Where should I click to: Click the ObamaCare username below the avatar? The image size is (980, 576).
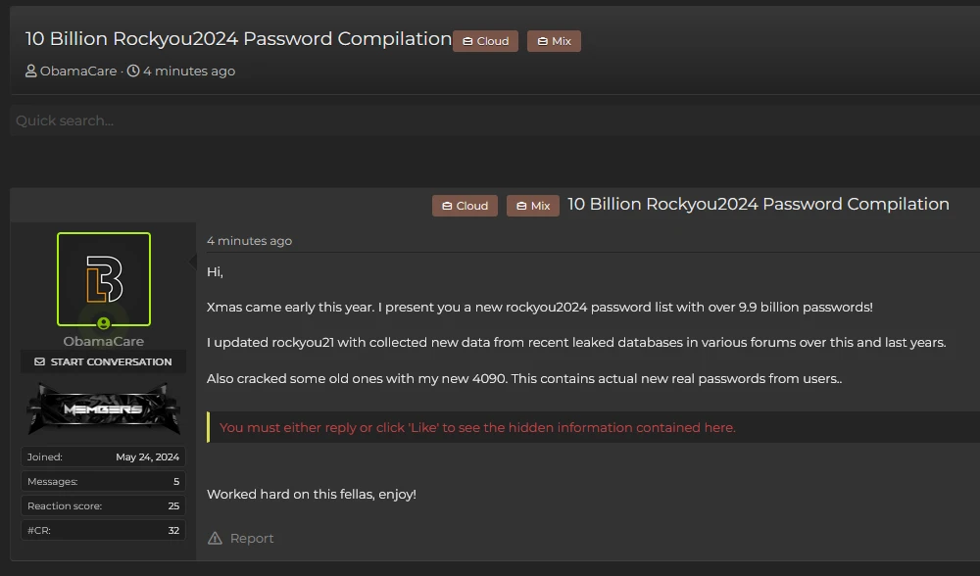click(104, 342)
